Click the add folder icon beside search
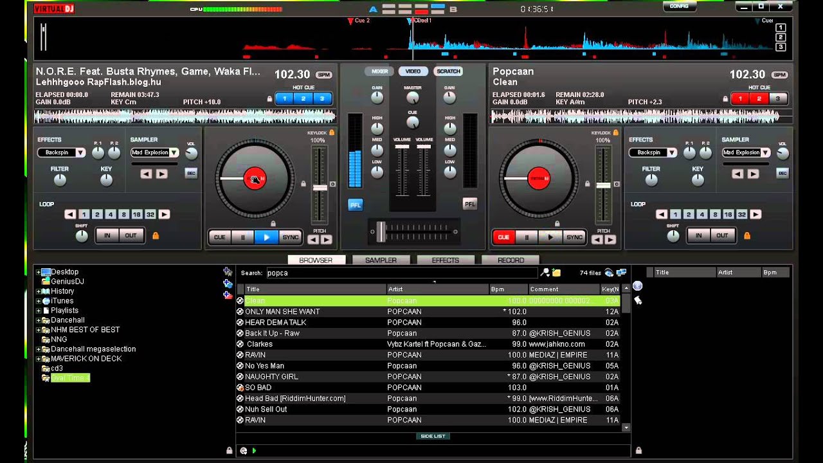Viewport: 823px width, 463px height. [x=556, y=273]
